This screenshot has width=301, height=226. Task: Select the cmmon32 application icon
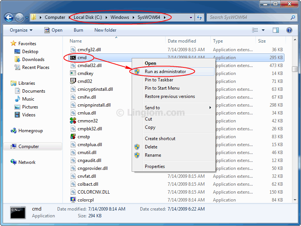coord(73,121)
